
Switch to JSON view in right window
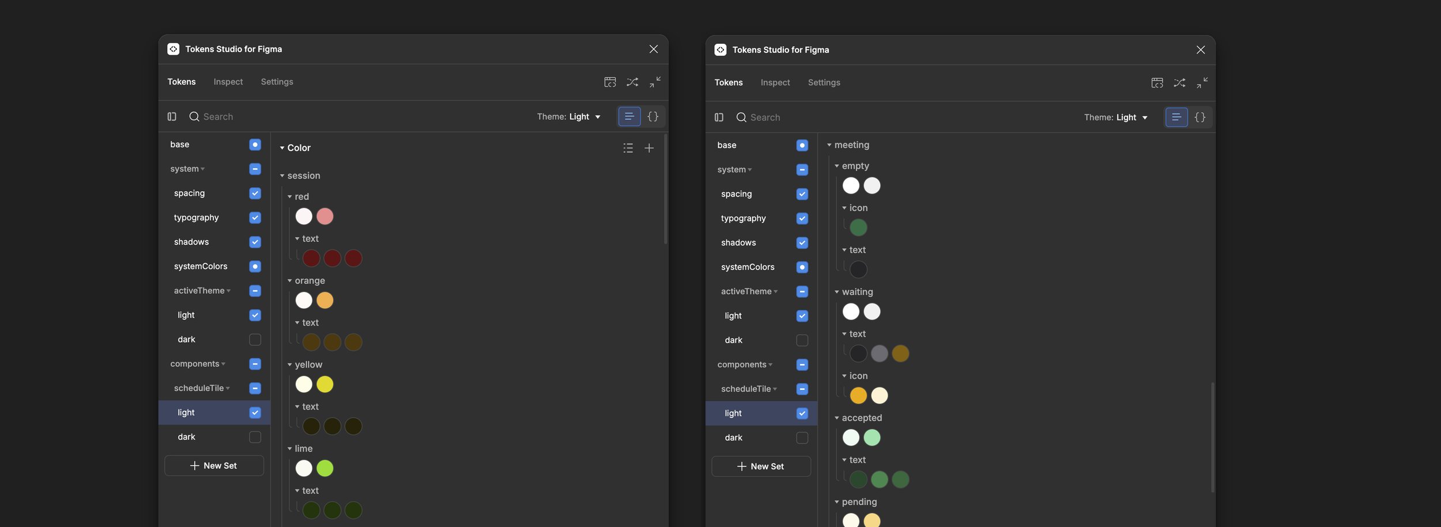[1199, 117]
